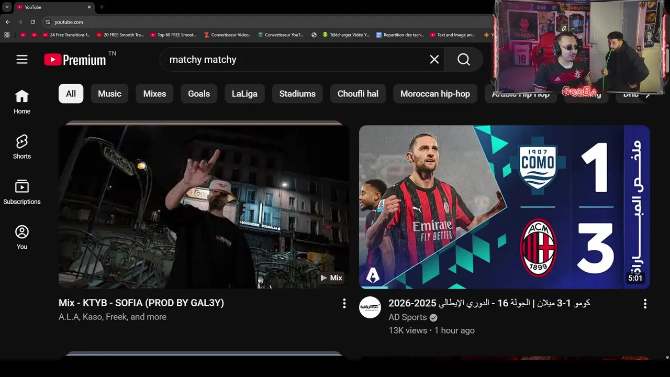Screen dimensions: 670x377
Task: Select the Music filter chip
Action: [109, 94]
